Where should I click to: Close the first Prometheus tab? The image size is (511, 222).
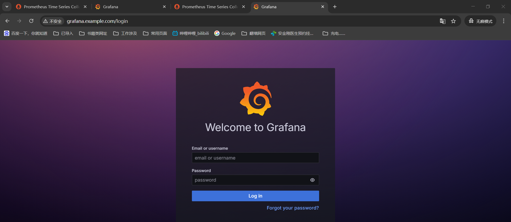85,7
